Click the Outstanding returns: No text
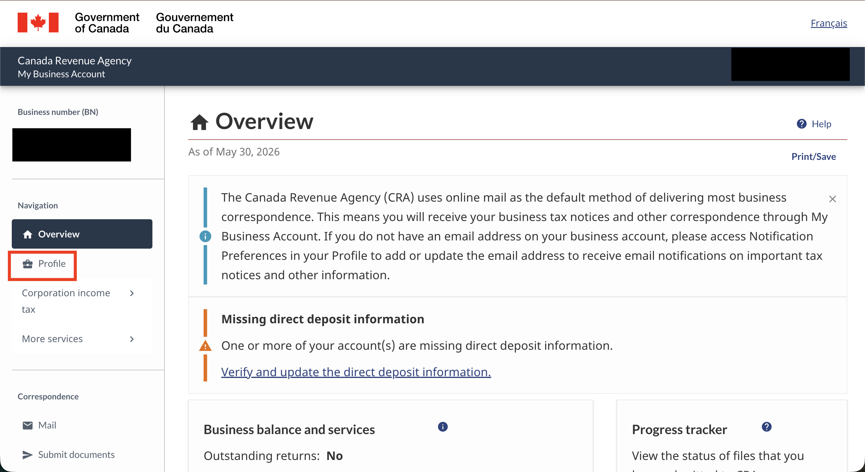This screenshot has width=865, height=472. pyautogui.click(x=273, y=456)
